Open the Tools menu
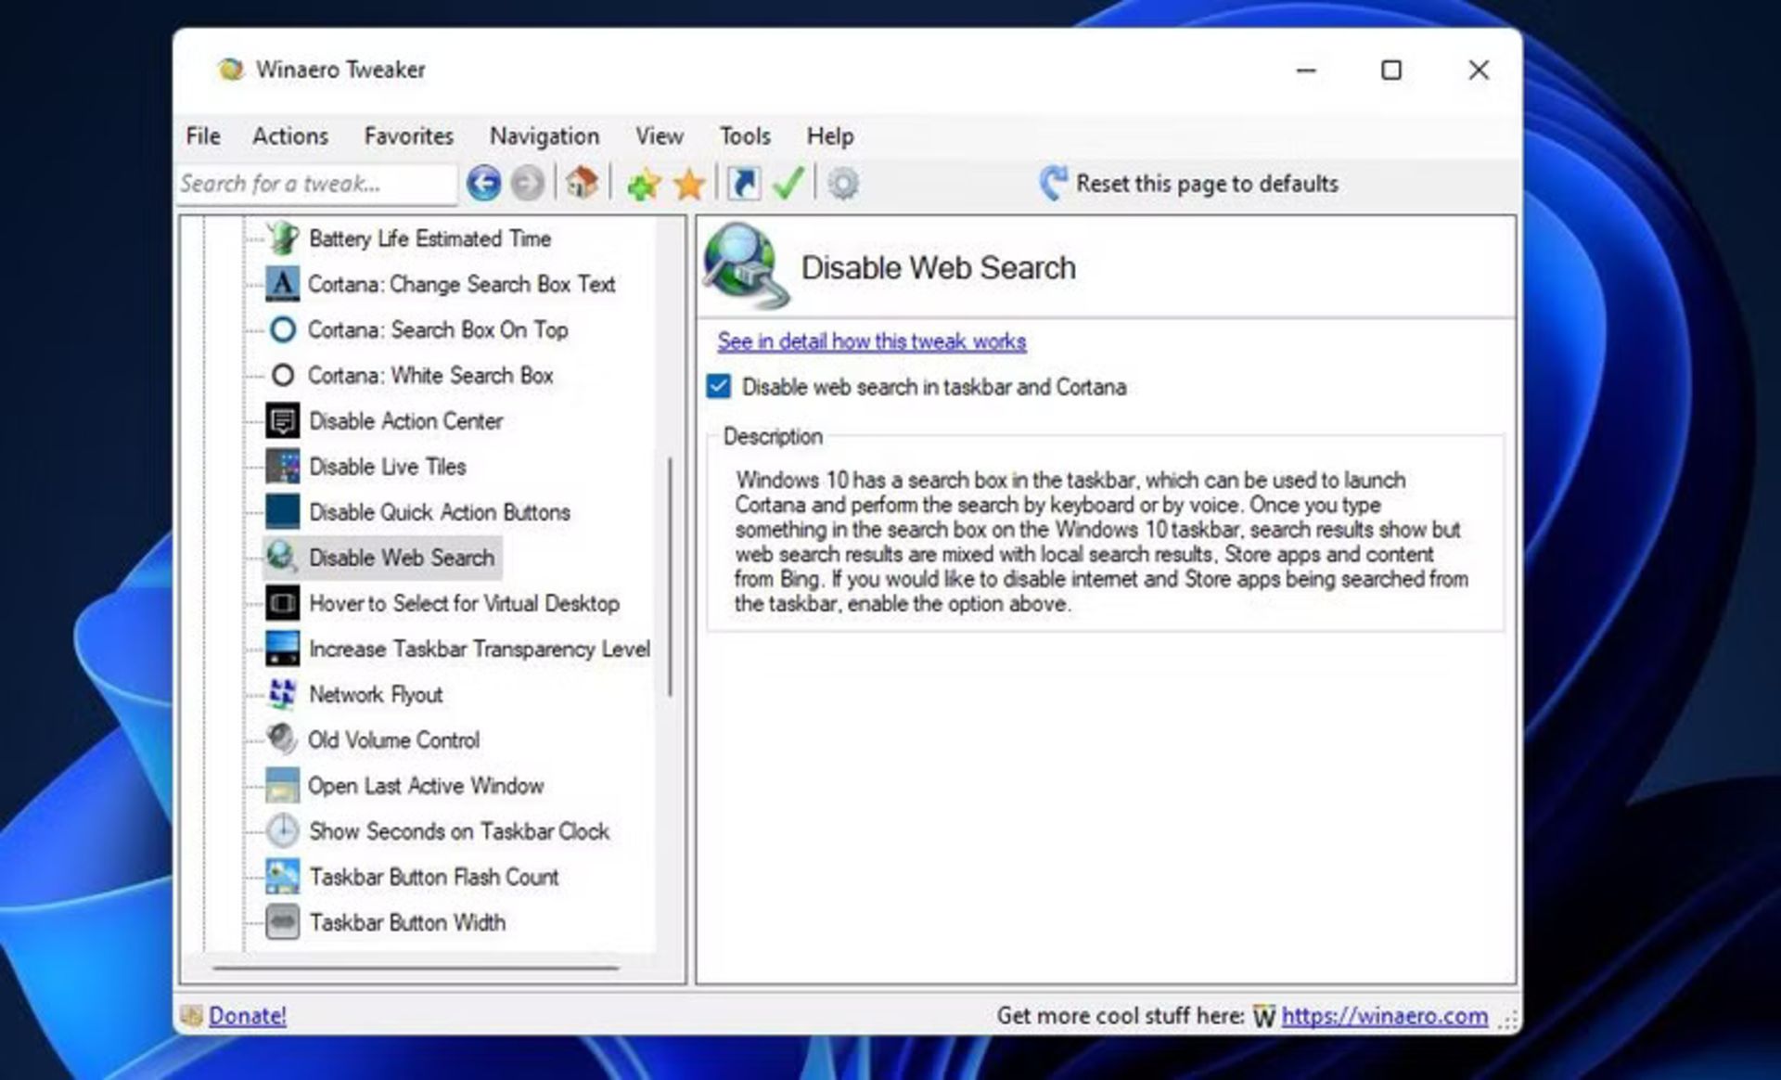Image resolution: width=1781 pixels, height=1080 pixels. pyautogui.click(x=744, y=136)
